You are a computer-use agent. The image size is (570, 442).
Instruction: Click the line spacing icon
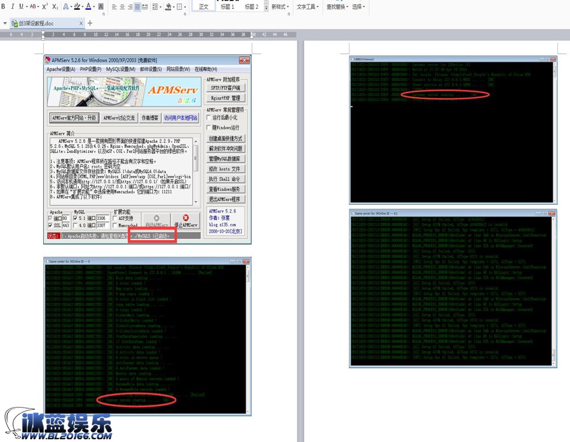pyautogui.click(x=155, y=7)
